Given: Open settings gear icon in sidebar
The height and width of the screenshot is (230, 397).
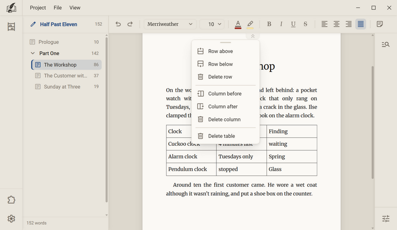Looking at the screenshot, I should pyautogui.click(x=11, y=219).
